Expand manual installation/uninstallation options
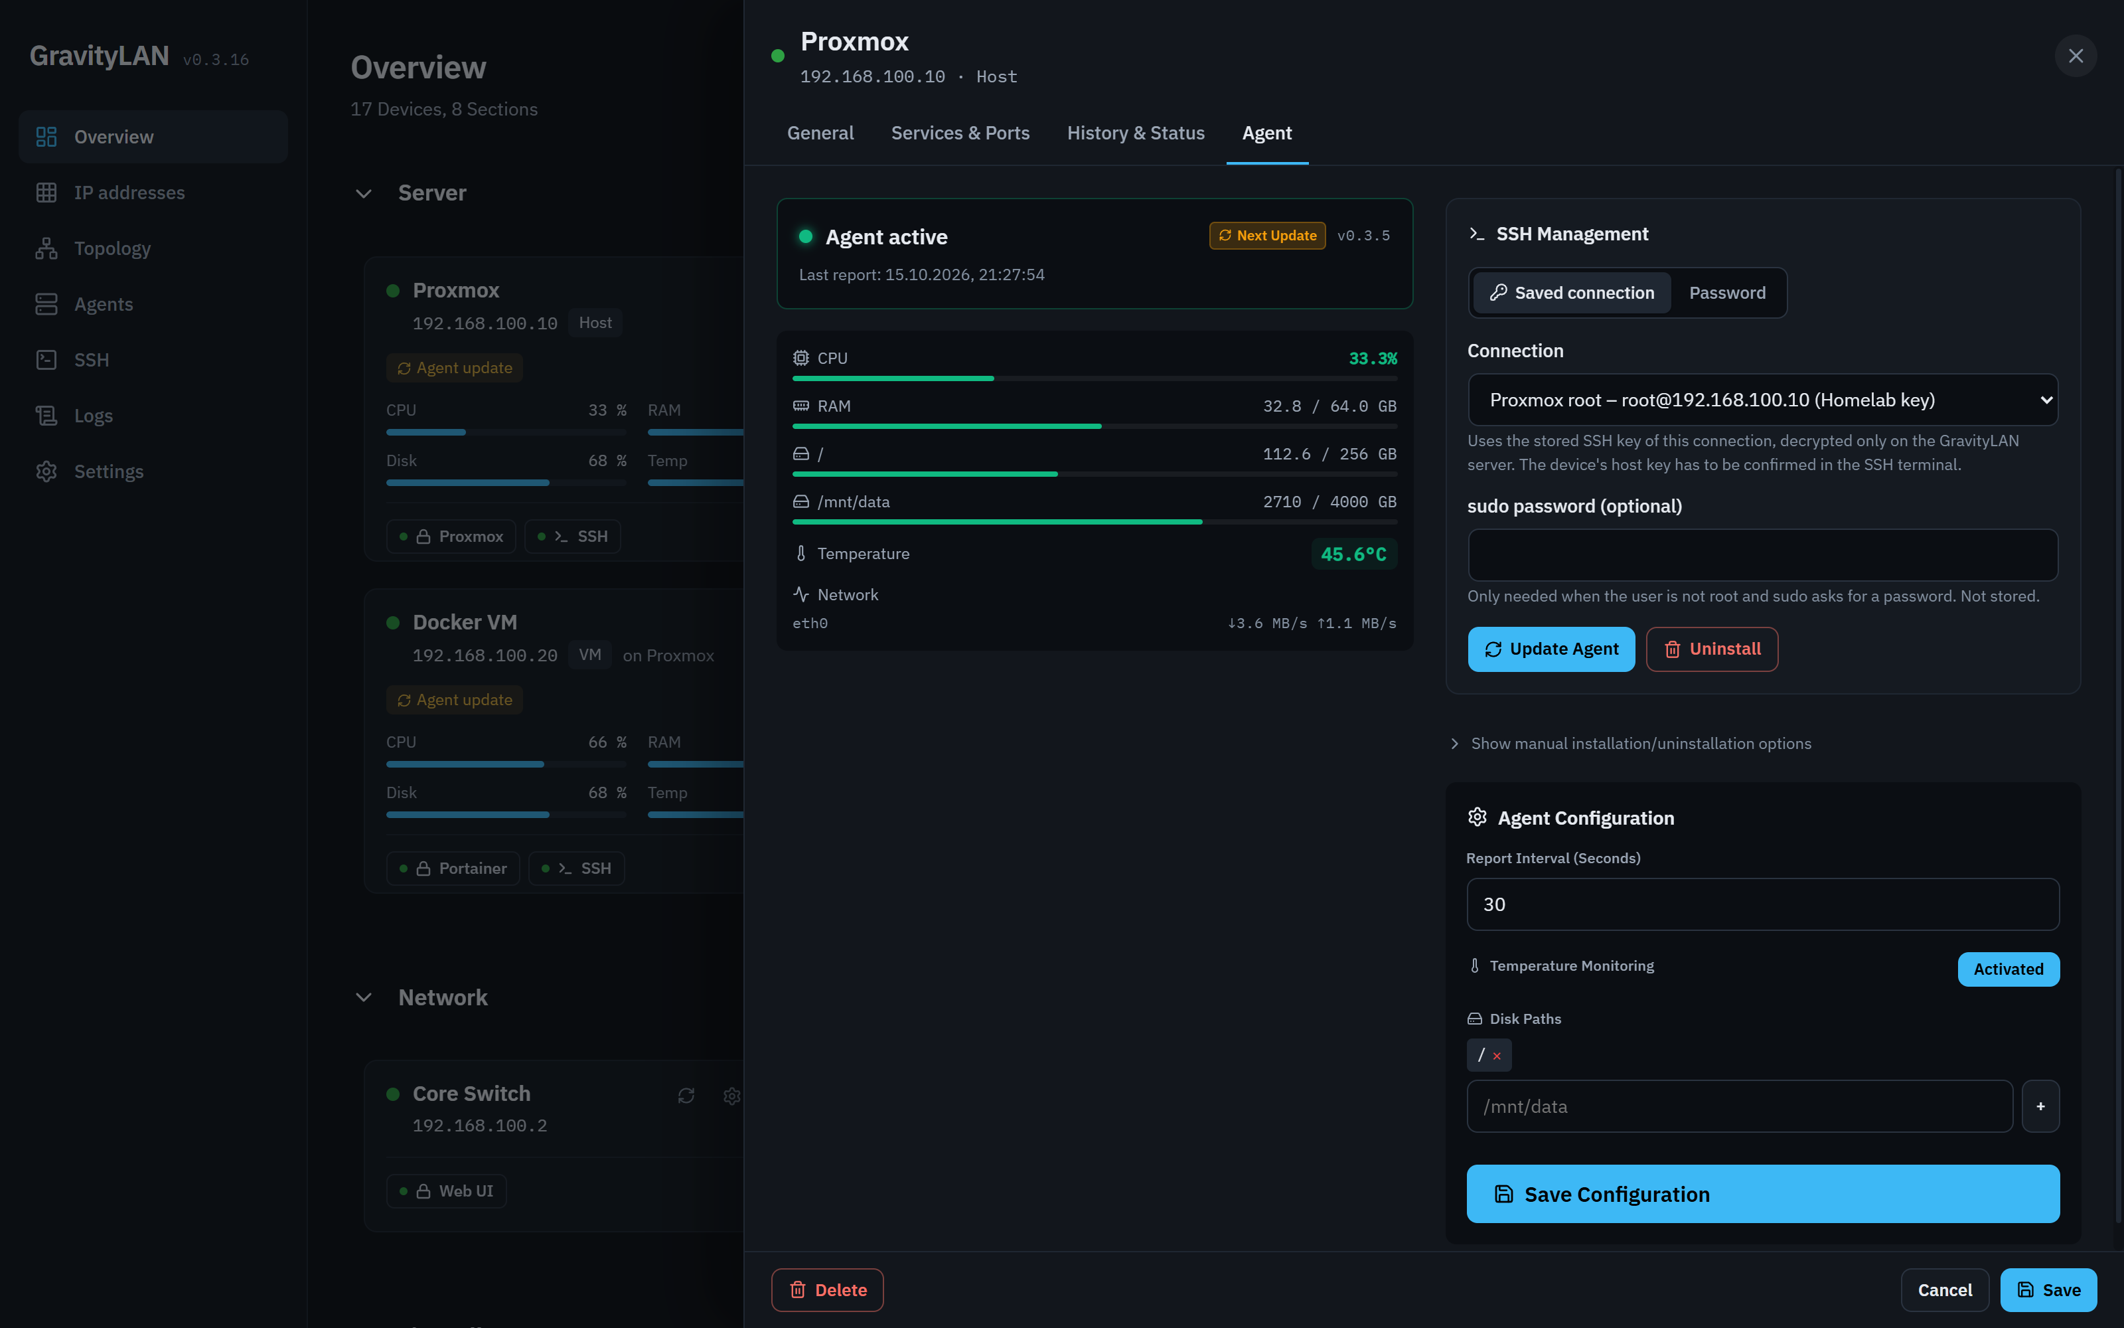This screenshot has width=2124, height=1328. [x=1631, y=744]
